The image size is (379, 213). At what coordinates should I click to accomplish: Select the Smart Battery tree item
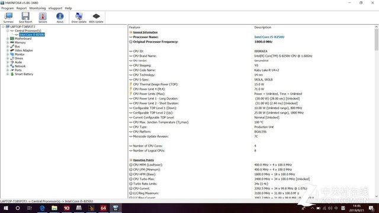click(24, 74)
